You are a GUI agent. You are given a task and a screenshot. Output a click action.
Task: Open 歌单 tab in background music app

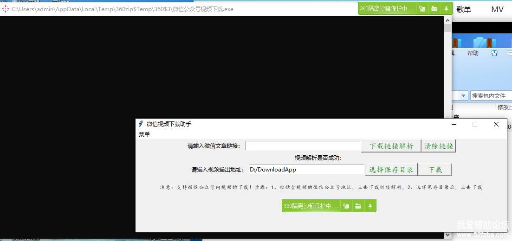pyautogui.click(x=464, y=9)
